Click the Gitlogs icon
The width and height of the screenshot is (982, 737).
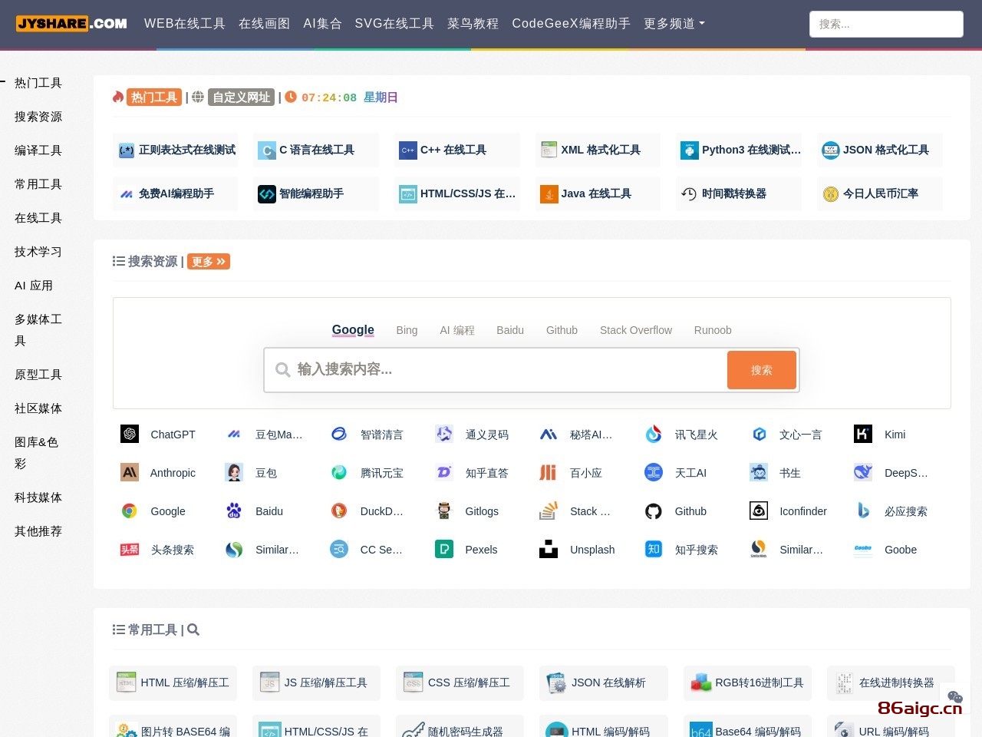click(x=444, y=511)
